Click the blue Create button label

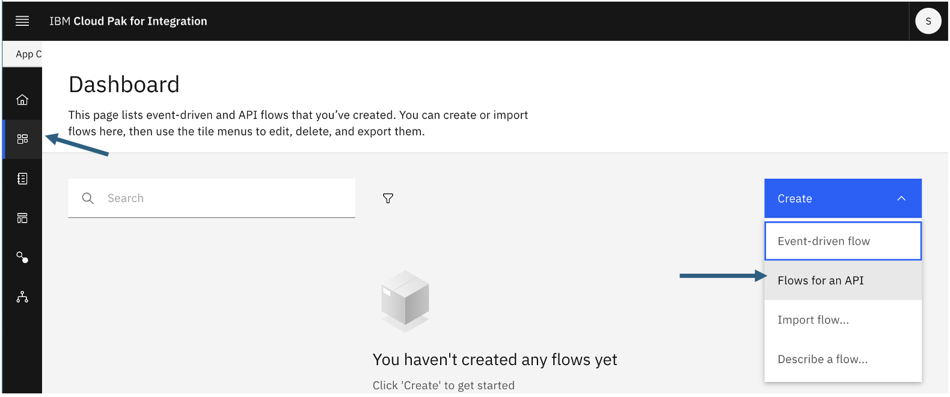coord(795,199)
